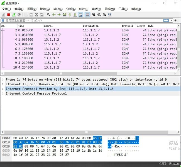Sort packets by Destination column header

tap(102, 26)
